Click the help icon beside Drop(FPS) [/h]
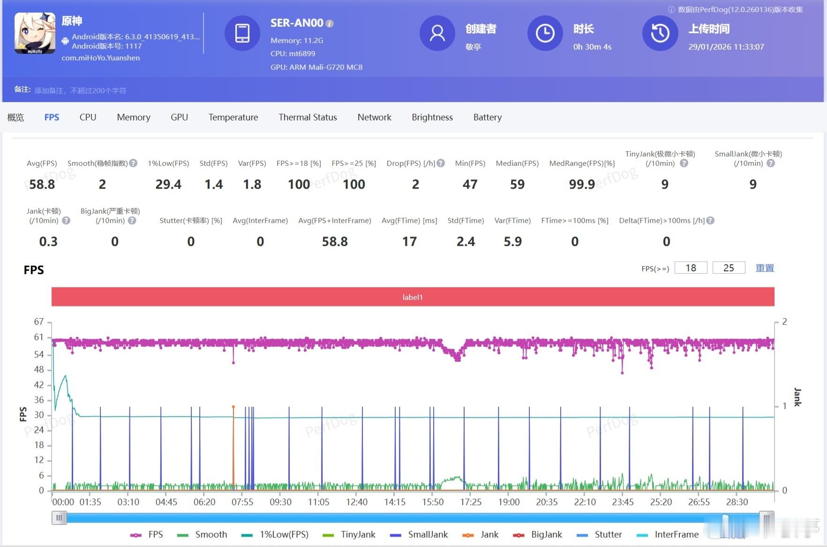This screenshot has height=547, width=827. coord(441,163)
